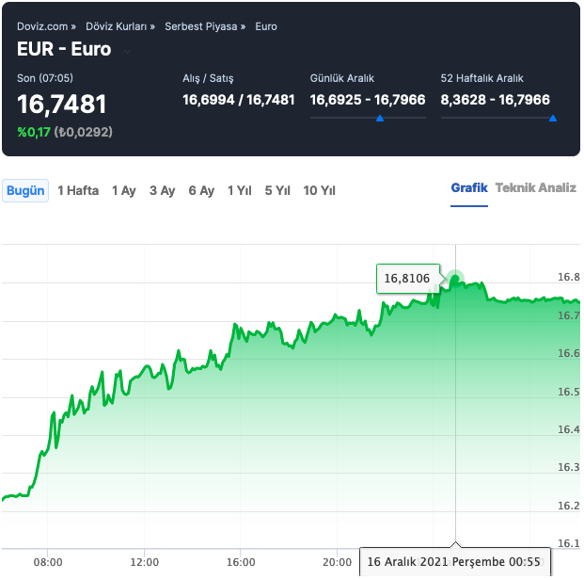Viewport: 584px width, 580px height.
Task: Open the Döviz Kurları breadcrumb link
Action: [119, 26]
